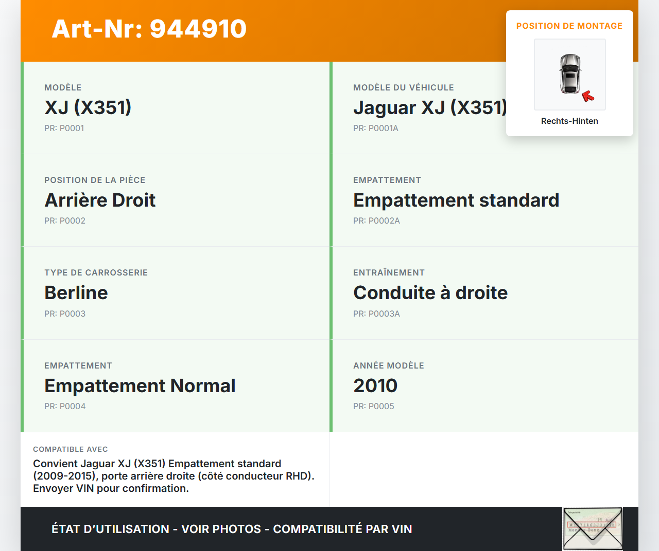Click the Conduite à droite value
This screenshot has width=659, height=551.
(430, 292)
